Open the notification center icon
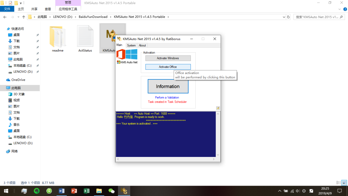The height and width of the screenshot is (196, 348). pos(340,191)
